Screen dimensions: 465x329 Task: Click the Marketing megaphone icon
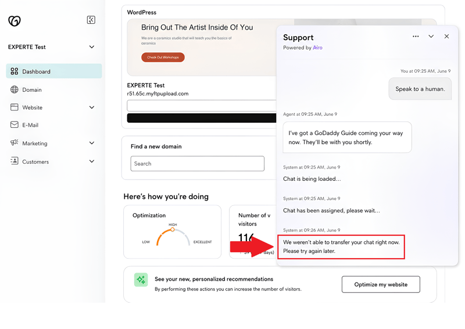pos(14,142)
